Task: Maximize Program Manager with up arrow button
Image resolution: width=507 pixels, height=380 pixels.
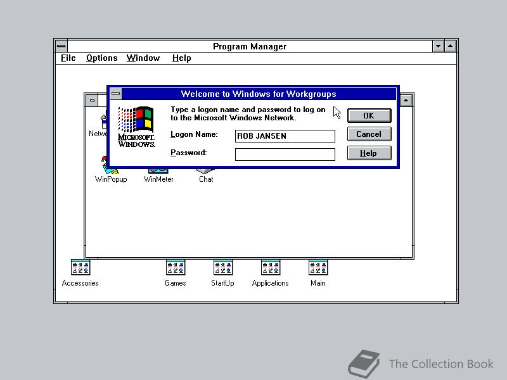Action: (451, 46)
